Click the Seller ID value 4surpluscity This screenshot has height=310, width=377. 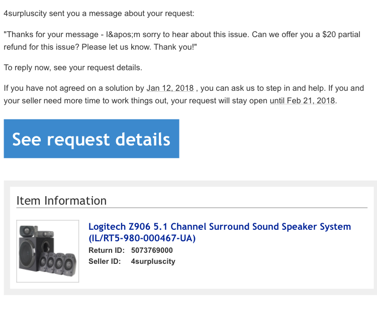tap(153, 261)
